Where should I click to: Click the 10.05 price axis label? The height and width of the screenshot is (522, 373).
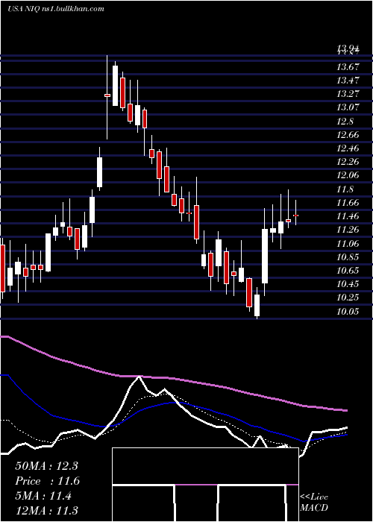coord(348,312)
